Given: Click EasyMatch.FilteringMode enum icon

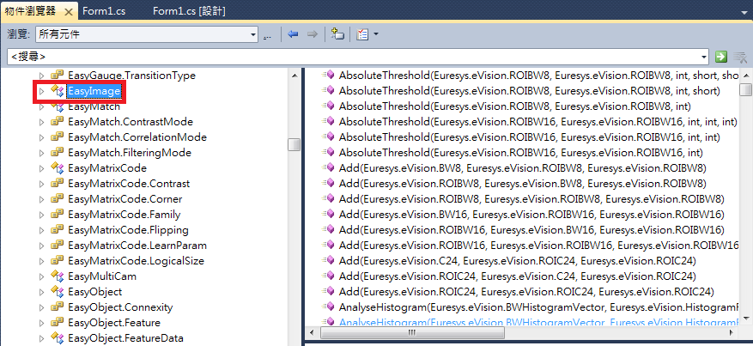Looking at the screenshot, I should pos(58,153).
